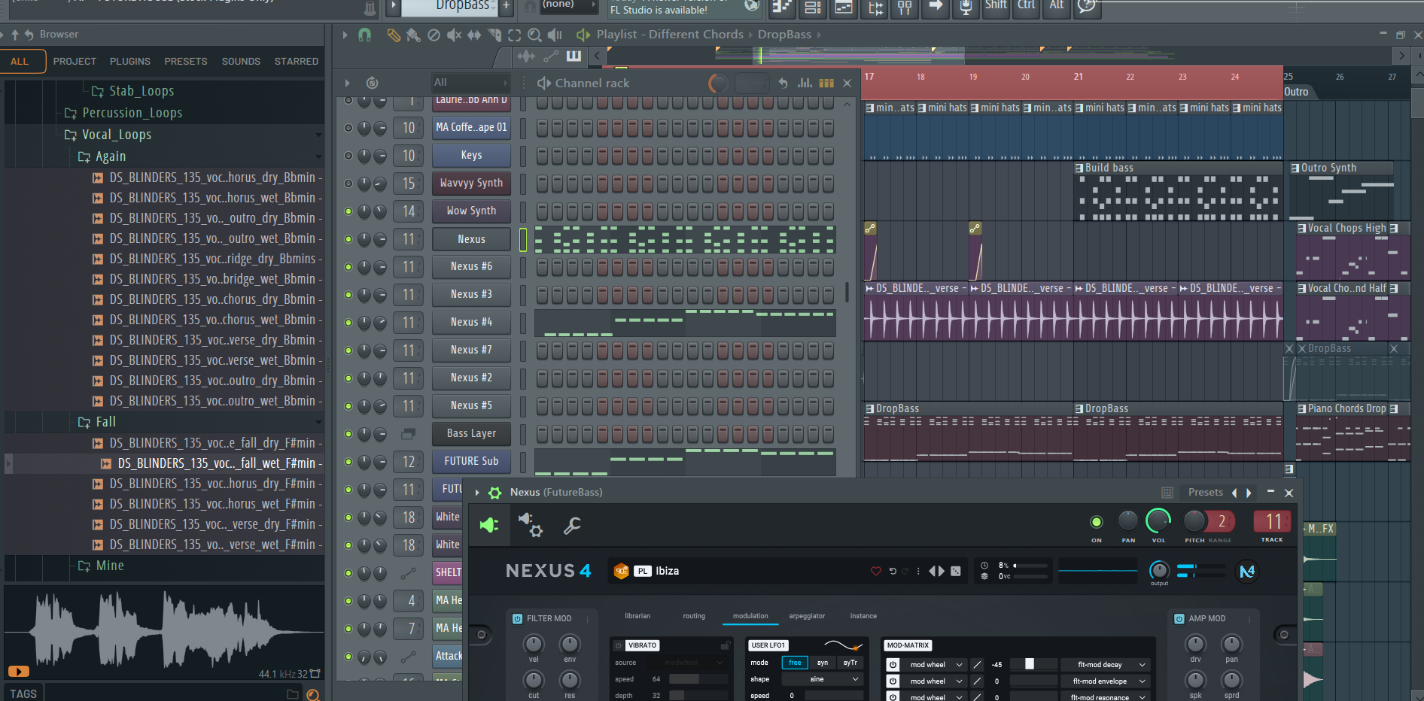Toggle the VIBRATO power button
The height and width of the screenshot is (701, 1424).
coord(619,645)
